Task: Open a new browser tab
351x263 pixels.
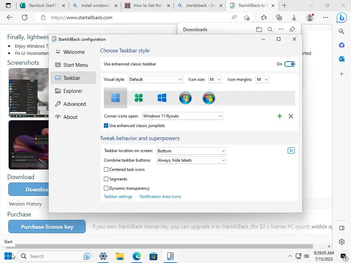Action: tap(284, 5)
